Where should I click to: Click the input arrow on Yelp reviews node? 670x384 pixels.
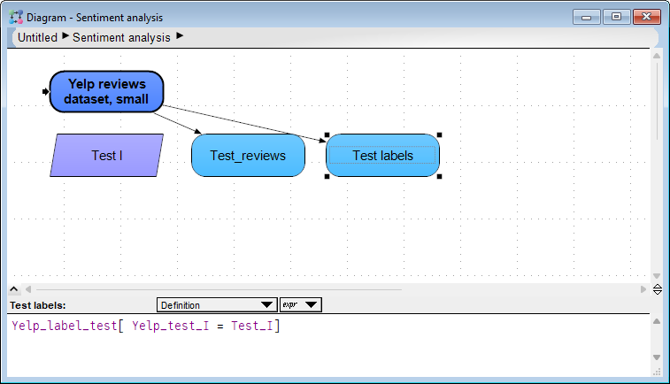pos(46,91)
